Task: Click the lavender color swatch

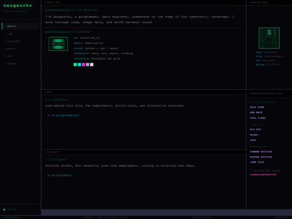Action: [88, 64]
